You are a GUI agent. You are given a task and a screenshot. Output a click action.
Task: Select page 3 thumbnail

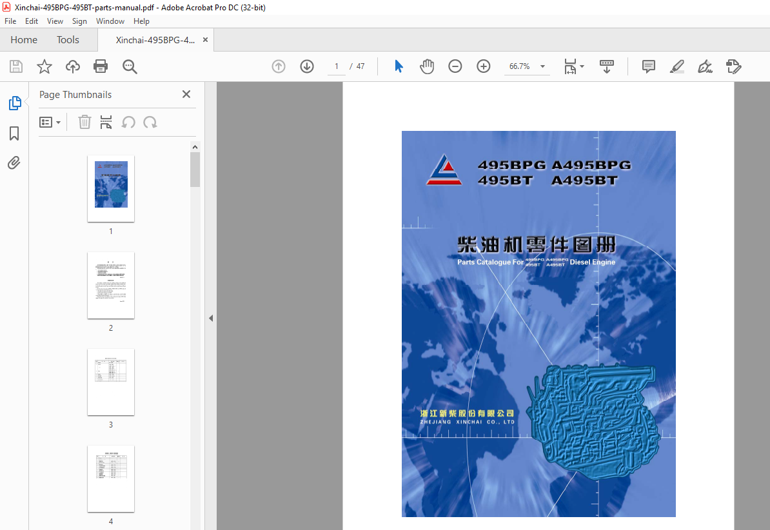tap(110, 382)
